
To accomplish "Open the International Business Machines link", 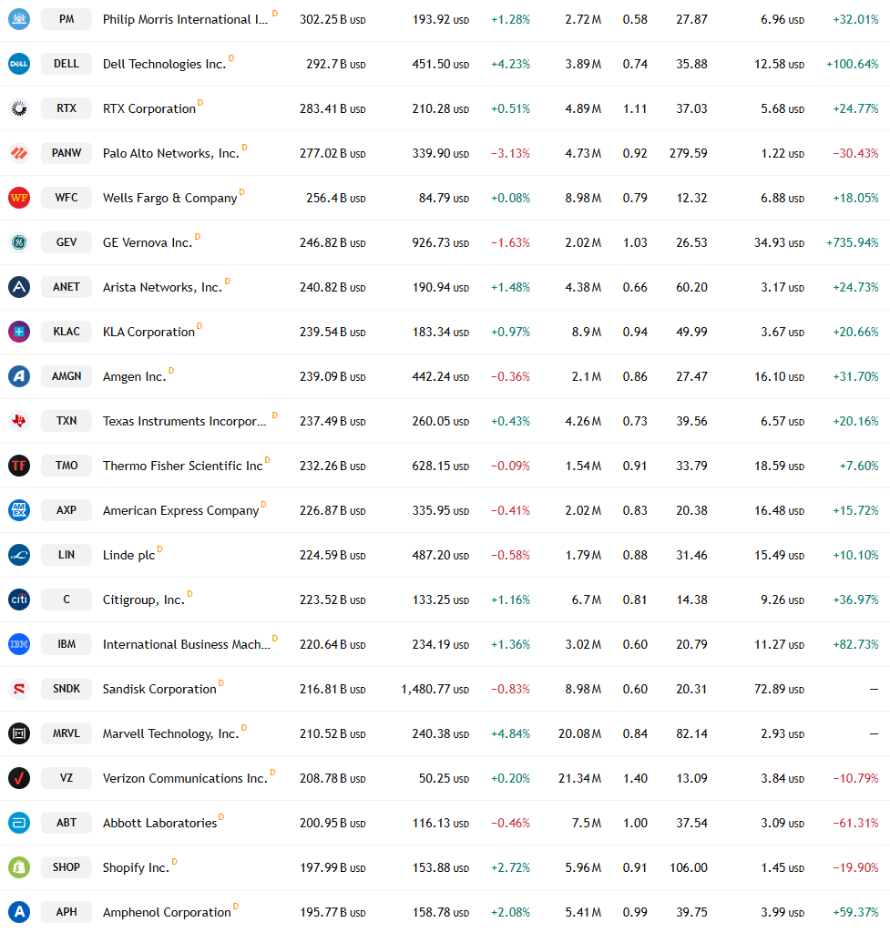I will 186,644.
